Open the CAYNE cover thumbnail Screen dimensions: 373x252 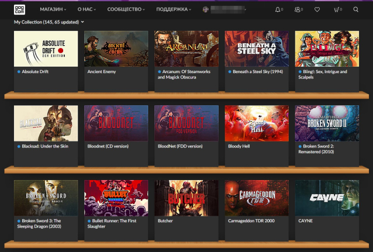327,198
